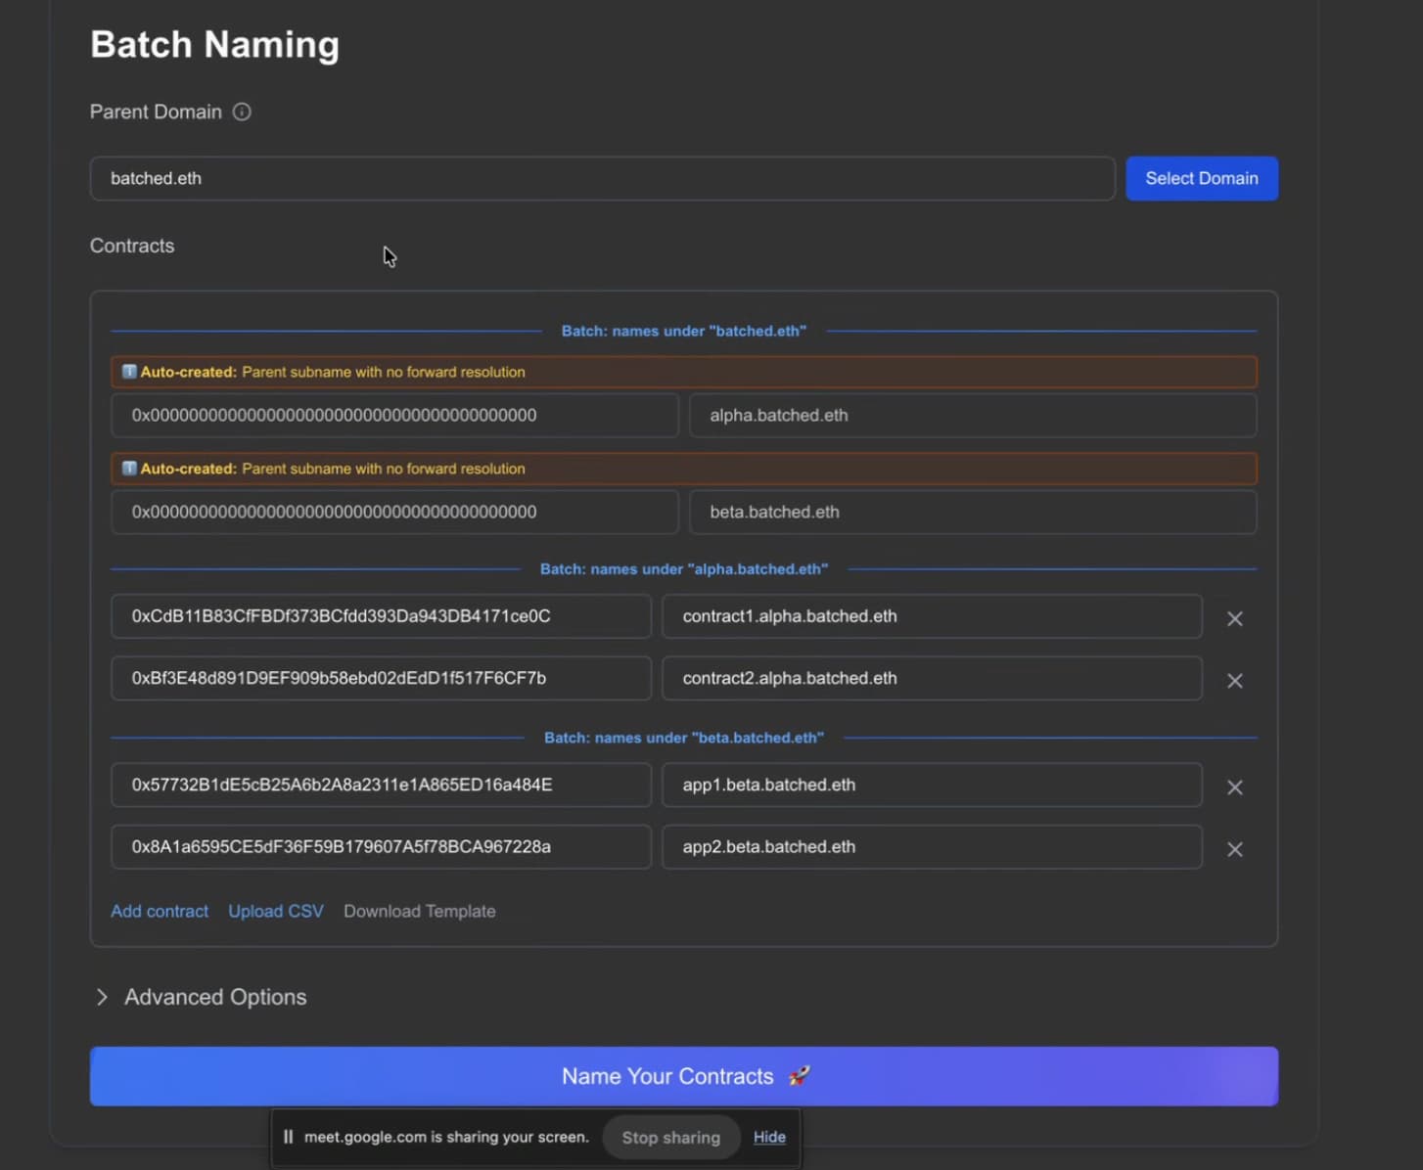The width and height of the screenshot is (1423, 1170).
Task: Hide the screen-sharing notification bar
Action: click(769, 1137)
